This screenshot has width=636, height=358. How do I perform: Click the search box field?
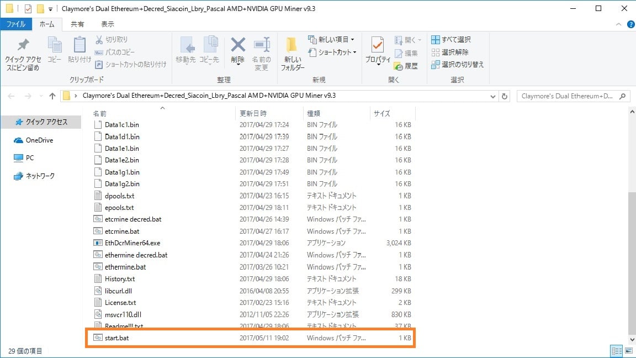click(x=573, y=96)
